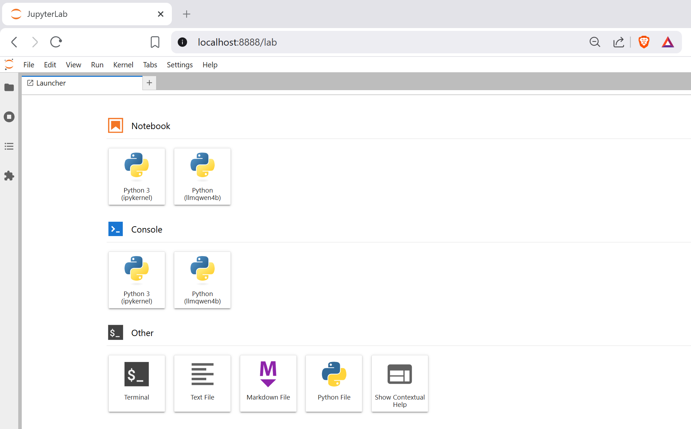This screenshot has width=691, height=429.
Task: Open Brave Rewards triangle icon
Action: [668, 42]
